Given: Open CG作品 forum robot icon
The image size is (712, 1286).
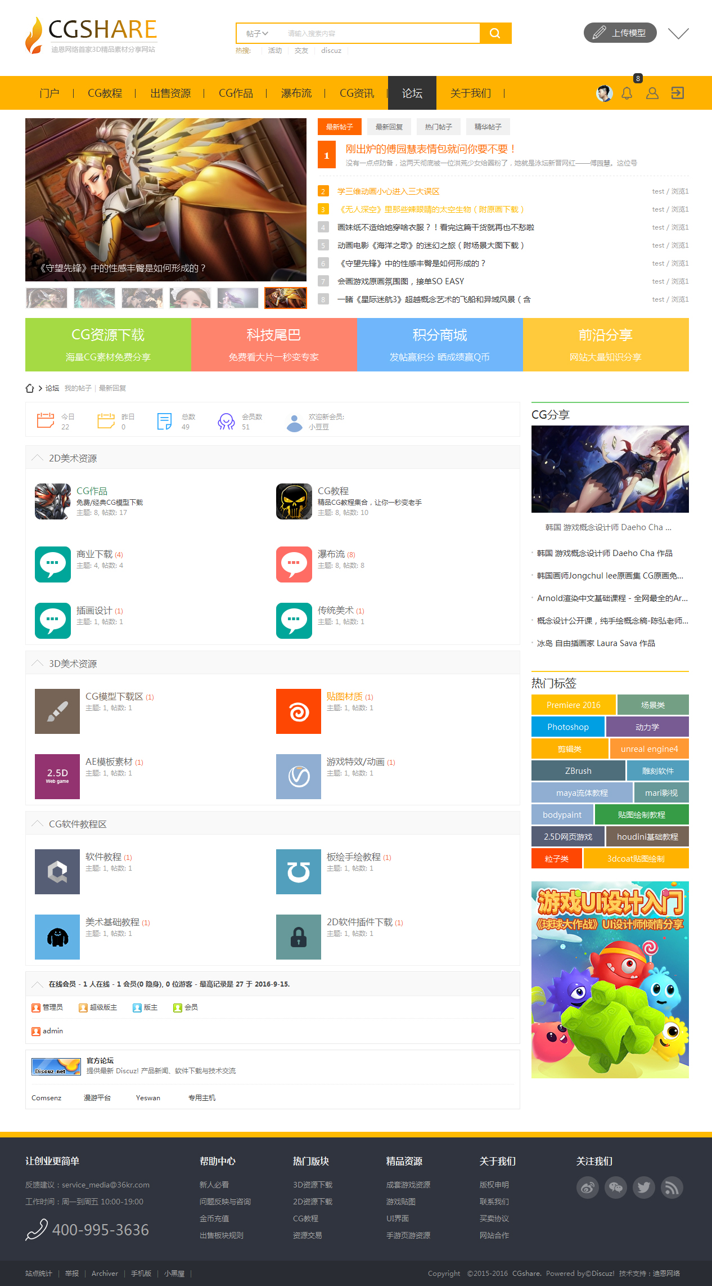Looking at the screenshot, I should point(53,501).
